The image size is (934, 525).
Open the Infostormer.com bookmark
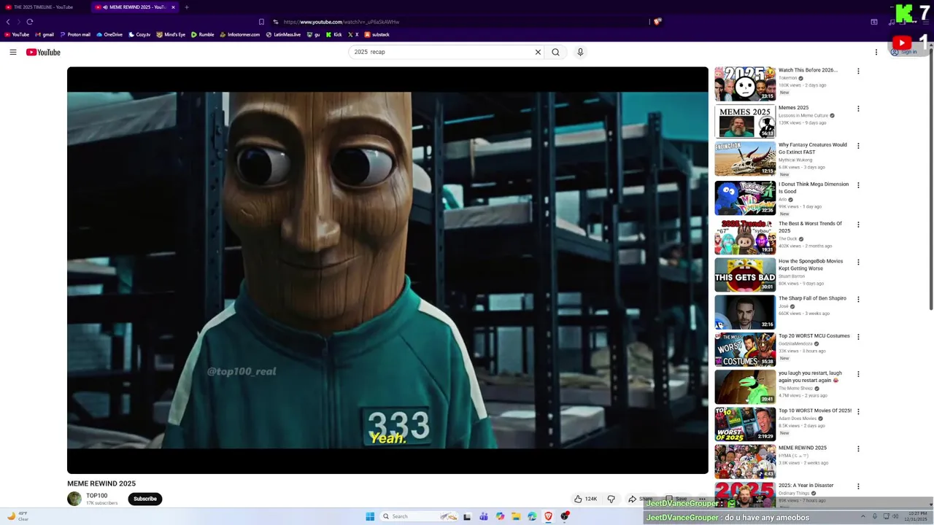pos(240,34)
